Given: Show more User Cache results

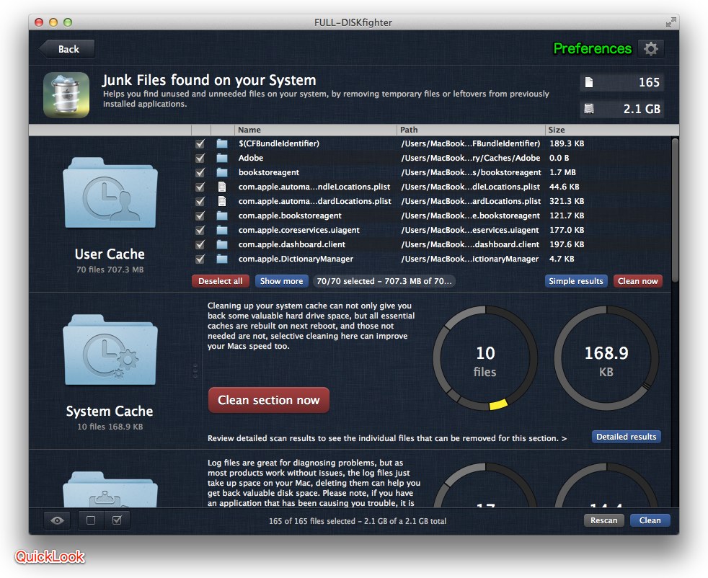Looking at the screenshot, I should [281, 281].
